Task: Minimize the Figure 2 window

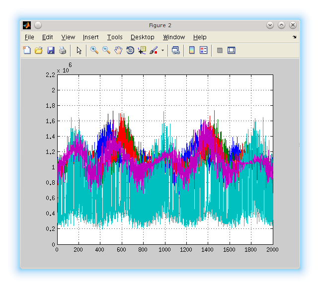Action: (x=270, y=25)
